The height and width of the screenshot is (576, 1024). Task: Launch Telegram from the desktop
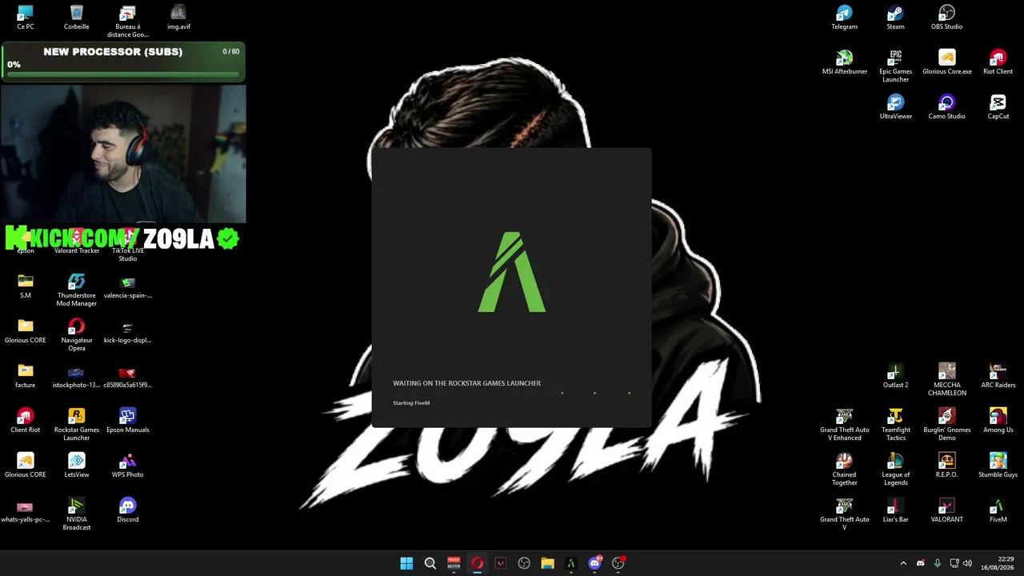click(x=844, y=18)
